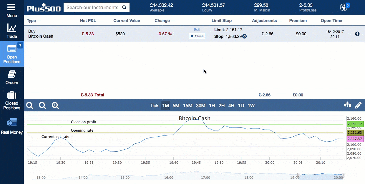
Task: Reset chart zoom with magnifier icon
Action: (42, 106)
